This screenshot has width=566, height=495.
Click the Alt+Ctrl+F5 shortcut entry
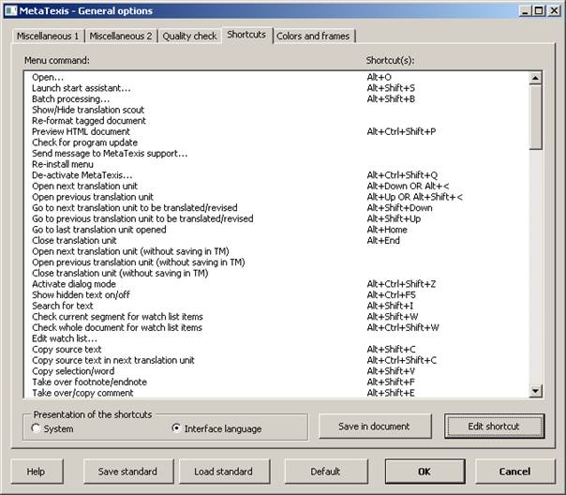click(392, 295)
